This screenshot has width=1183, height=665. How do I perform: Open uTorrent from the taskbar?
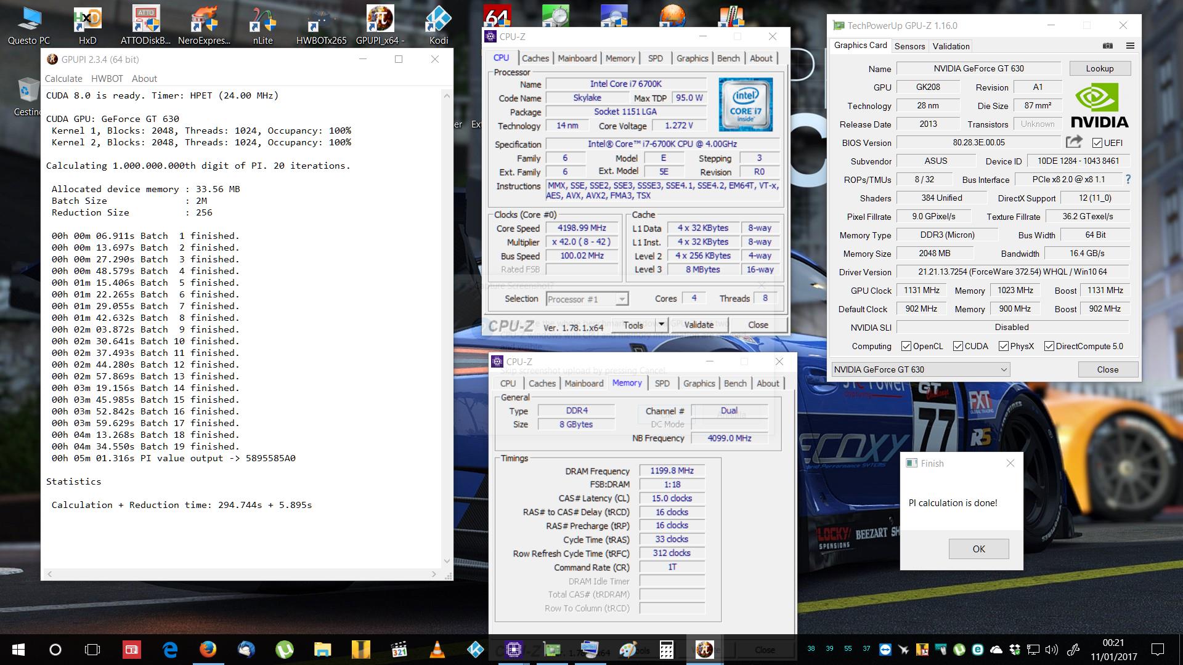[284, 649]
